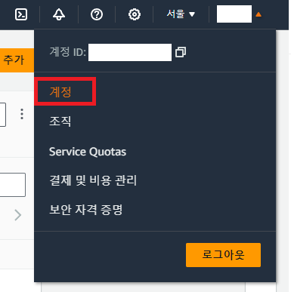The width and height of the screenshot is (291, 292).
Task: Open Service Quotas from the menu
Action: [x=88, y=152]
